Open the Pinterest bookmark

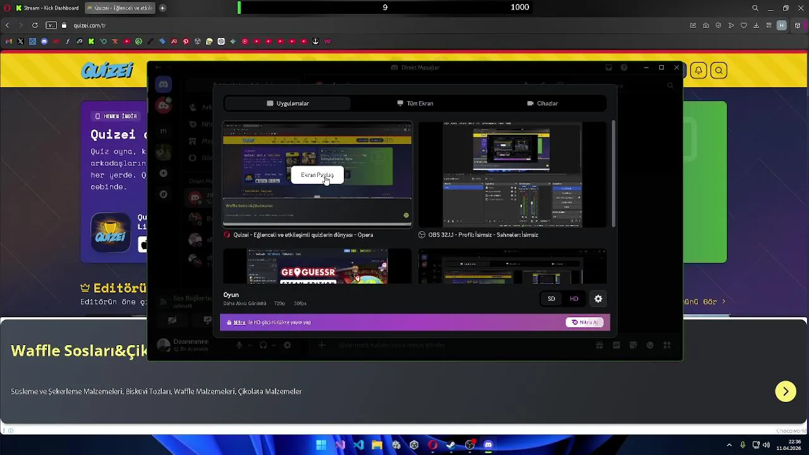186,42
